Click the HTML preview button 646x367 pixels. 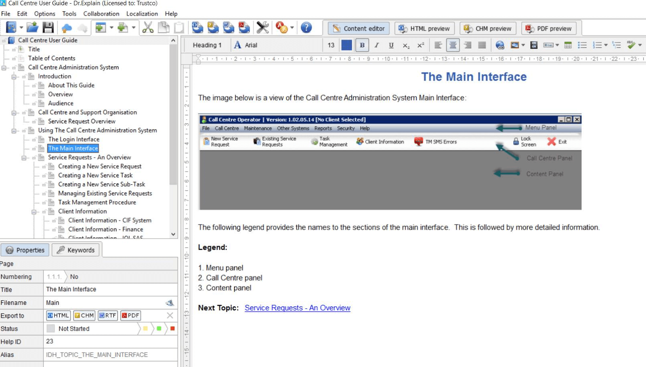pyautogui.click(x=424, y=29)
